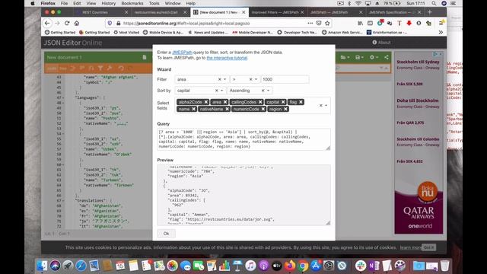
Task: Remove the area field tag
Action: (x=225, y=102)
